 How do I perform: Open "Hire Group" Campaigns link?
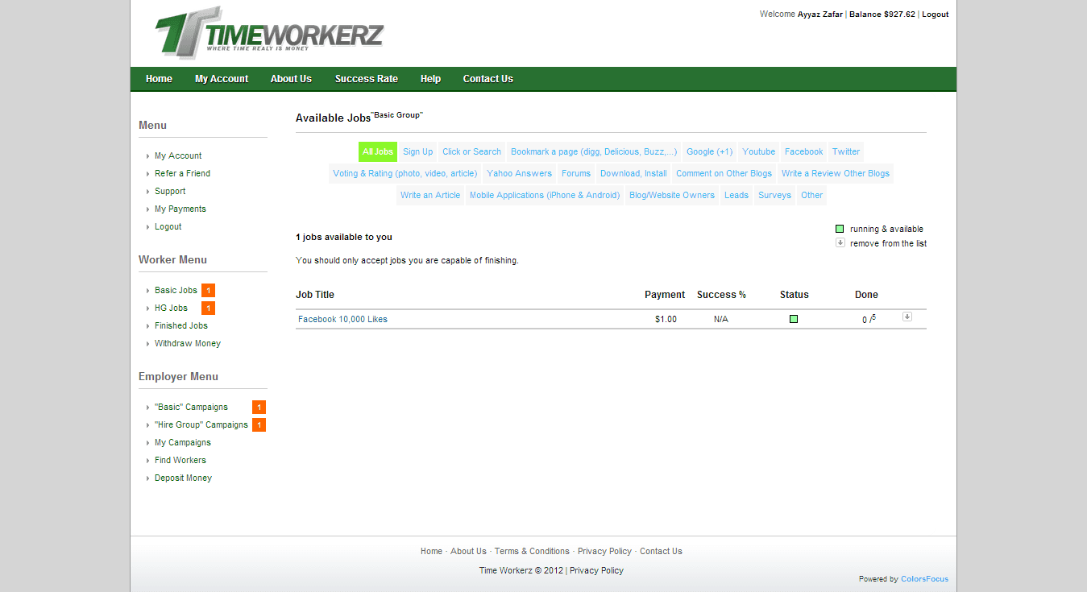201,425
